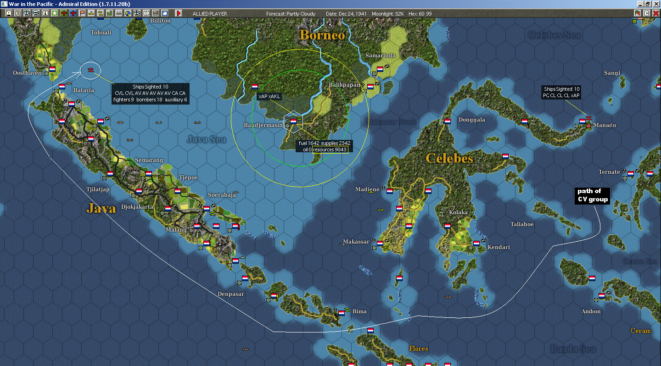Click the 'Djokjakarta' city label
This screenshot has width=661, height=366.
pyautogui.click(x=137, y=207)
